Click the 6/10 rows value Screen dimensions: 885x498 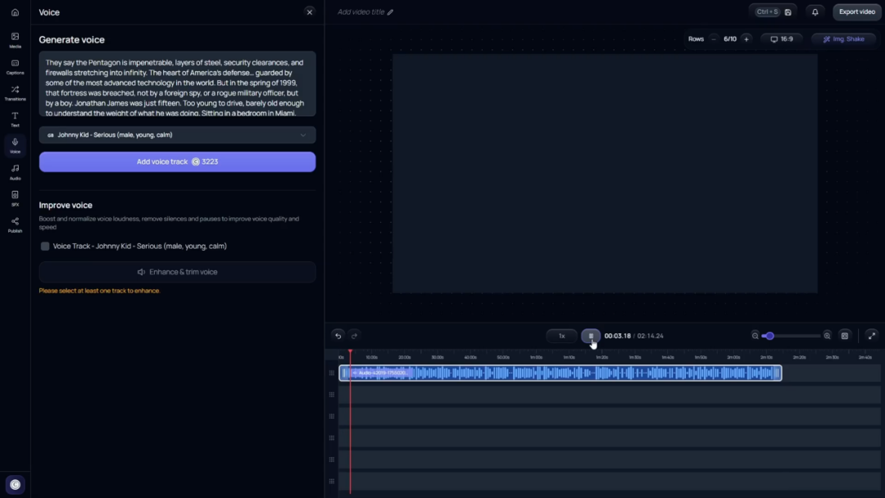pyautogui.click(x=730, y=39)
